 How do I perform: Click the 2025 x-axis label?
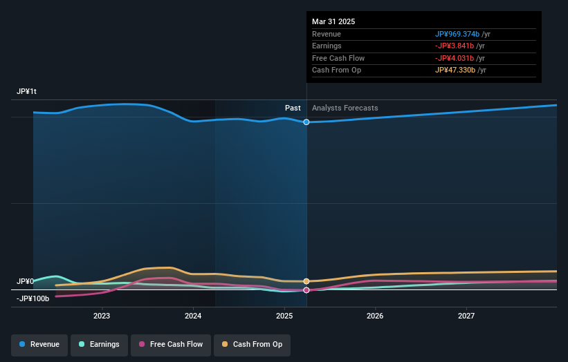(284, 316)
